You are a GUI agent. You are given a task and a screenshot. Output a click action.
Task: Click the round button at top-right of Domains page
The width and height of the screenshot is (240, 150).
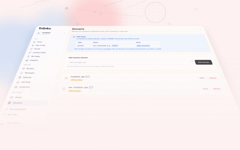(x=200, y=30)
